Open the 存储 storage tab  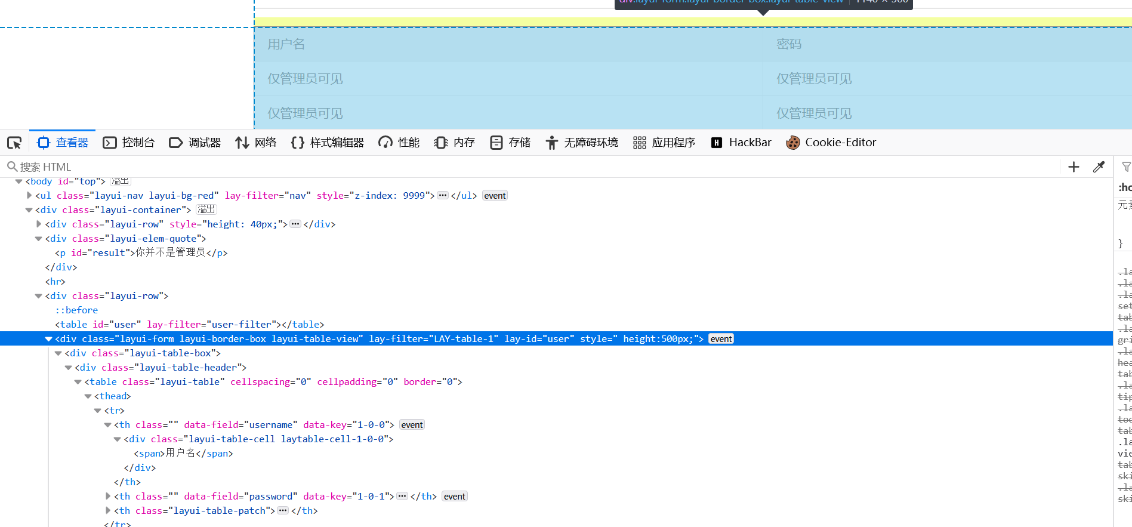pos(510,143)
